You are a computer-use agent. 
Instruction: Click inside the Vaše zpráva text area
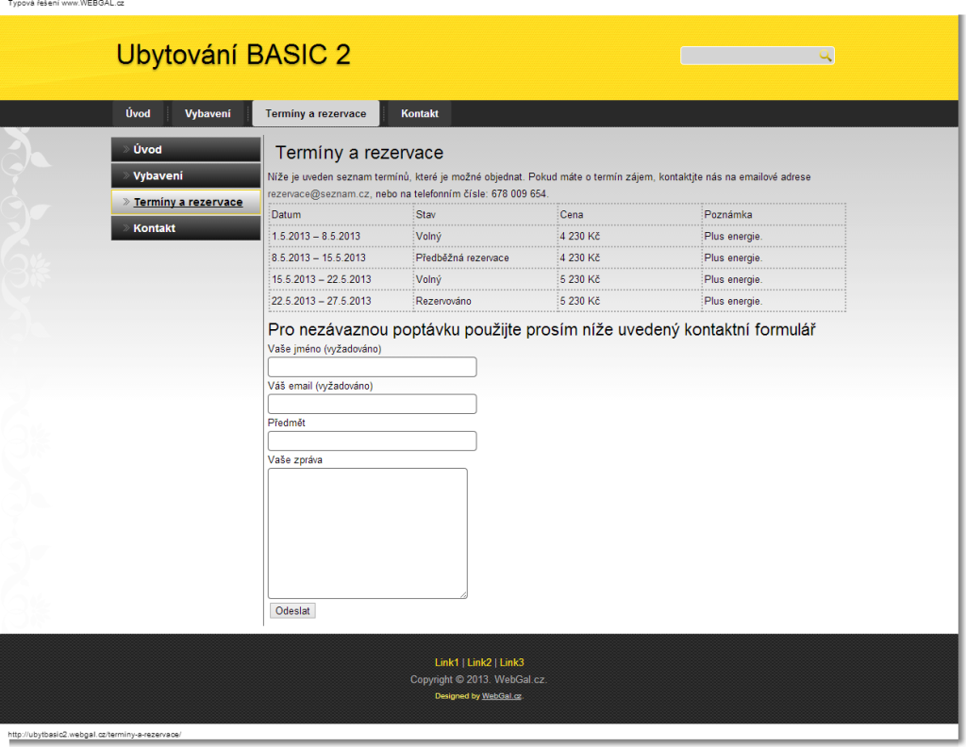[x=368, y=533]
